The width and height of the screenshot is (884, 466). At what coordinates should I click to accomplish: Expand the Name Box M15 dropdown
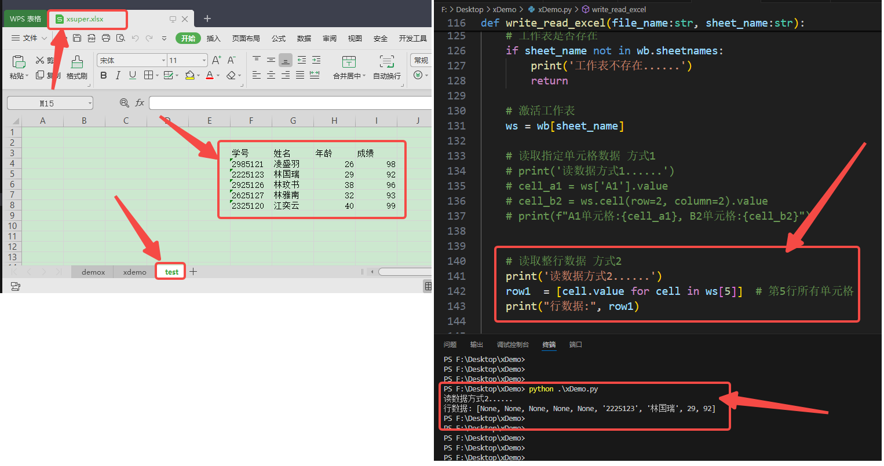click(x=90, y=103)
